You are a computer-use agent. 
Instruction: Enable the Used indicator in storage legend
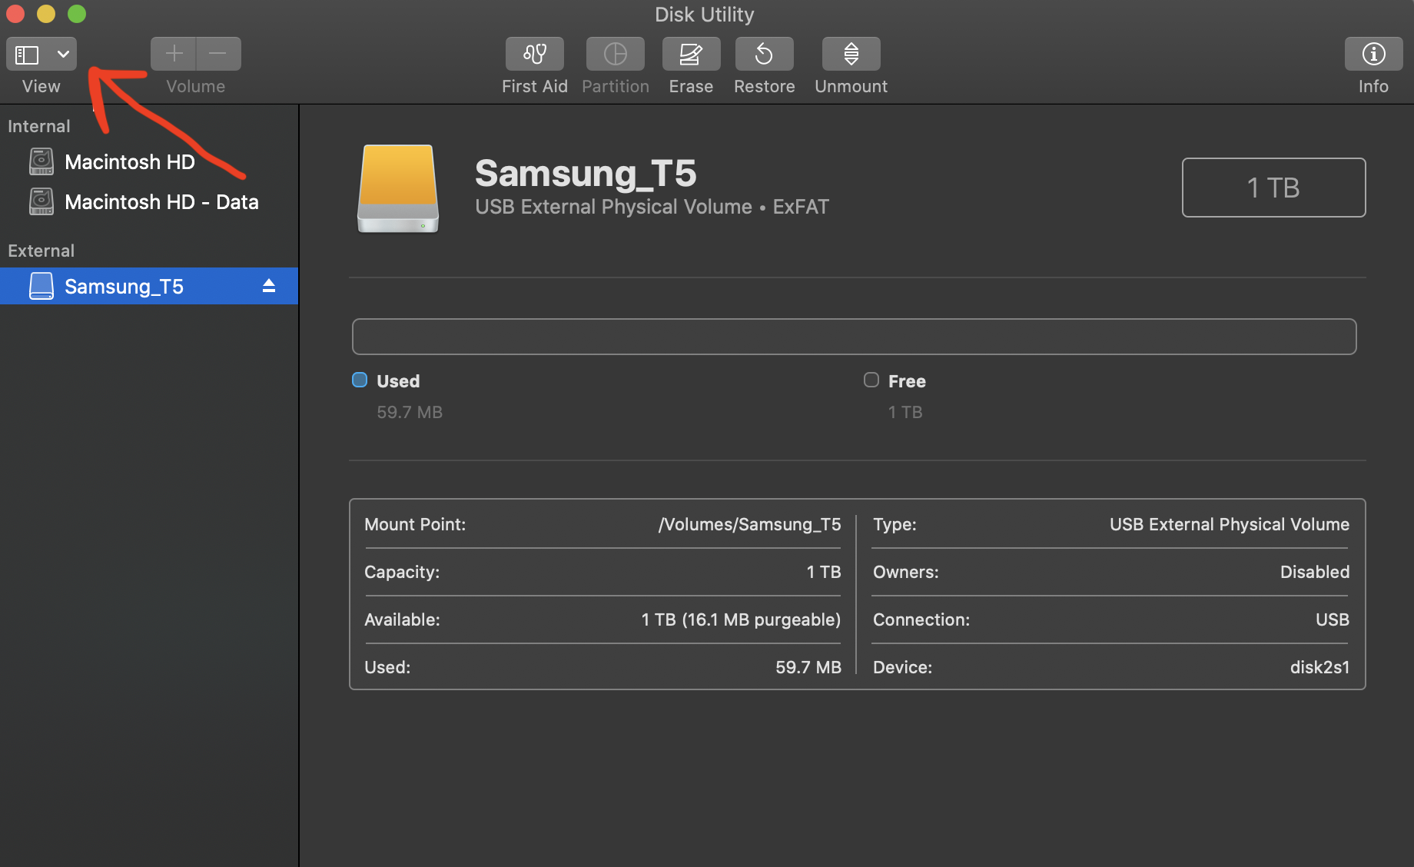[359, 380]
